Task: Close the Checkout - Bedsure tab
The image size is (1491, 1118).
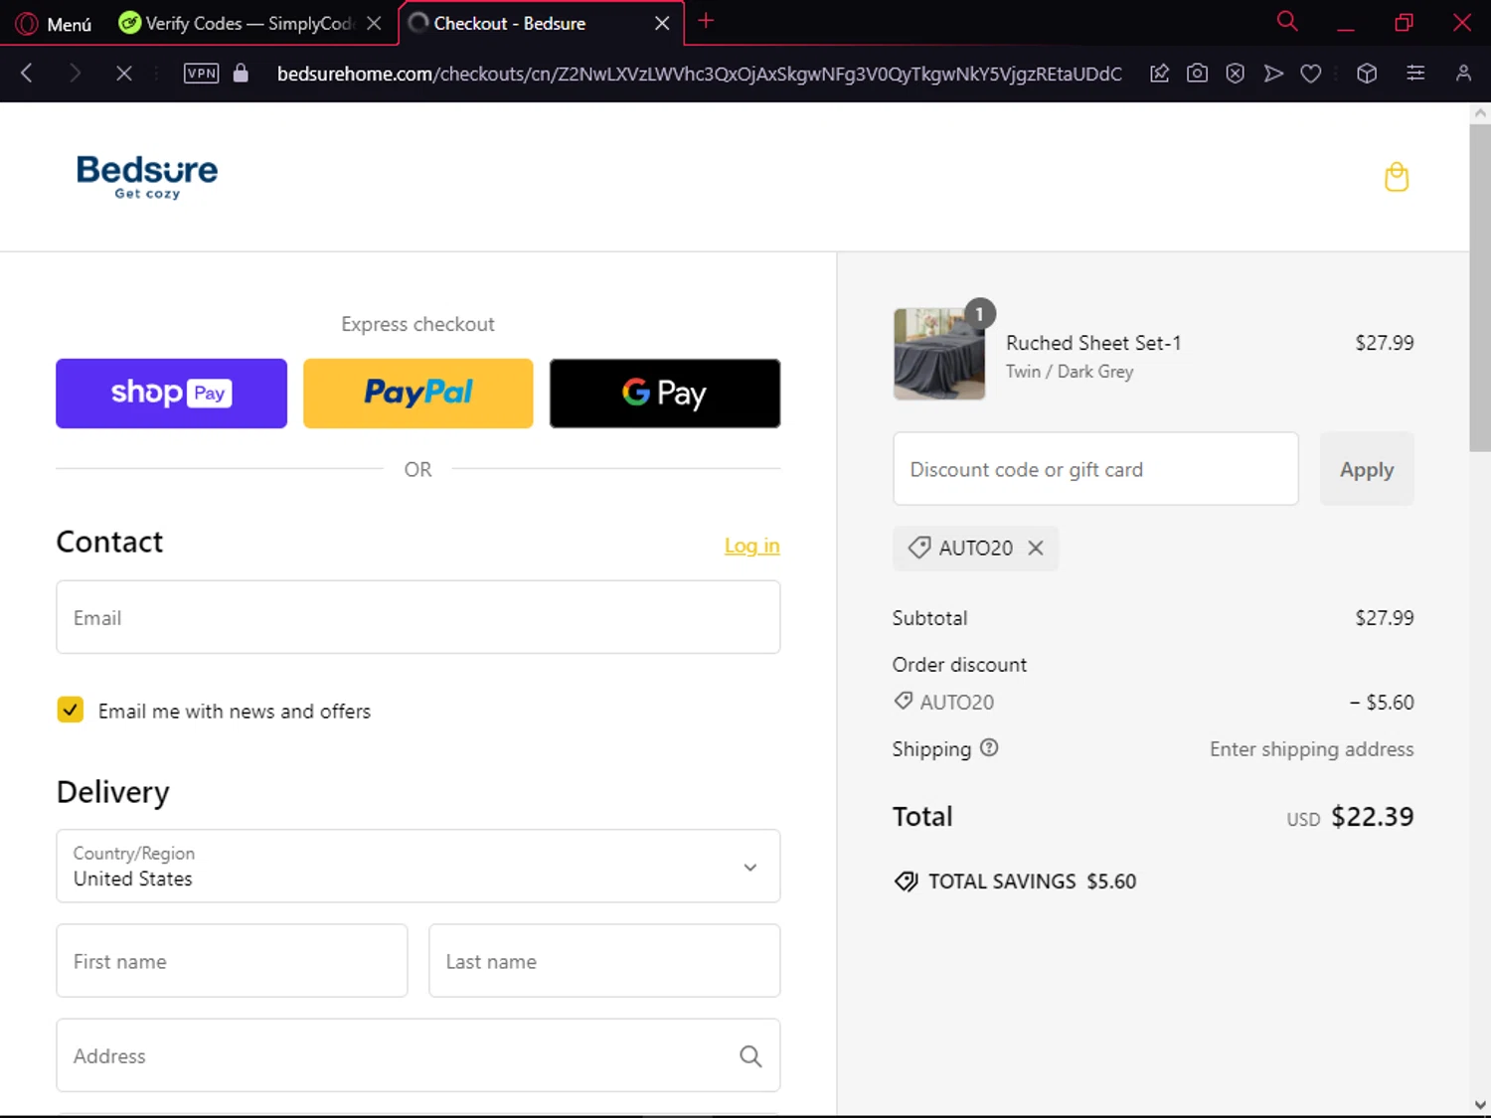Action: (662, 23)
